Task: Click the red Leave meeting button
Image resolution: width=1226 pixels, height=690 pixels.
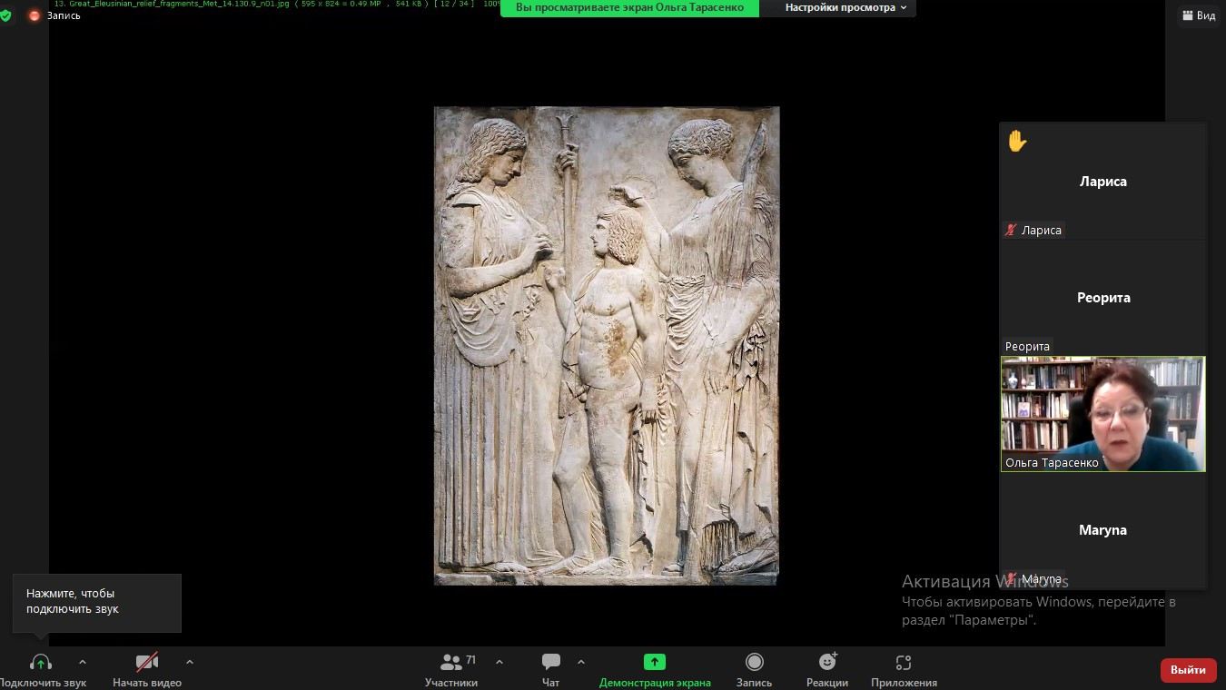Action: click(x=1188, y=670)
